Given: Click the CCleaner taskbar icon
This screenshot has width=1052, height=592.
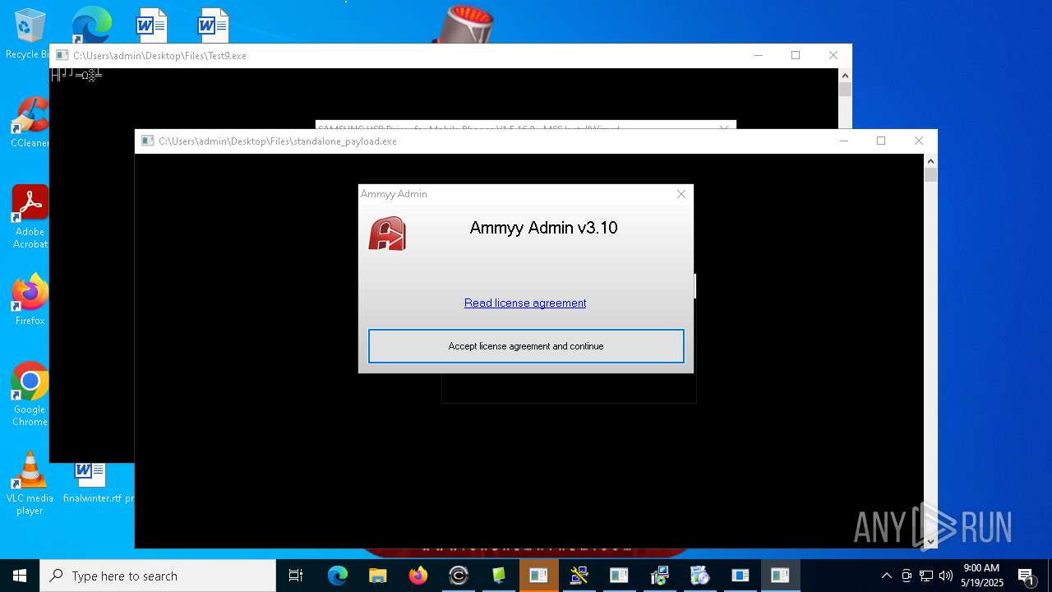Looking at the screenshot, I should click(x=459, y=576).
